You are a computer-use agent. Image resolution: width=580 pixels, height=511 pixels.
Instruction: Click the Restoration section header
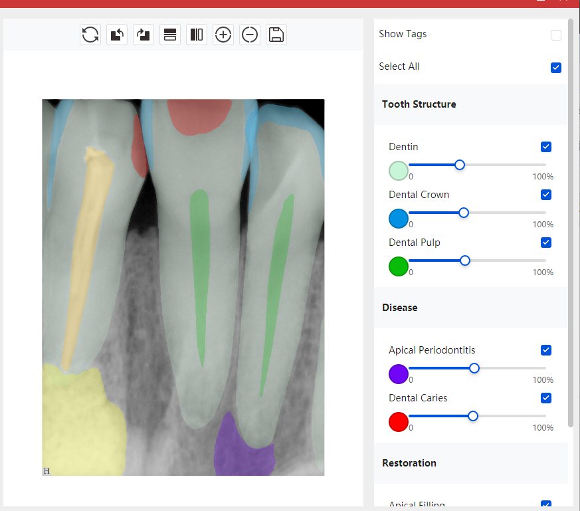(409, 463)
